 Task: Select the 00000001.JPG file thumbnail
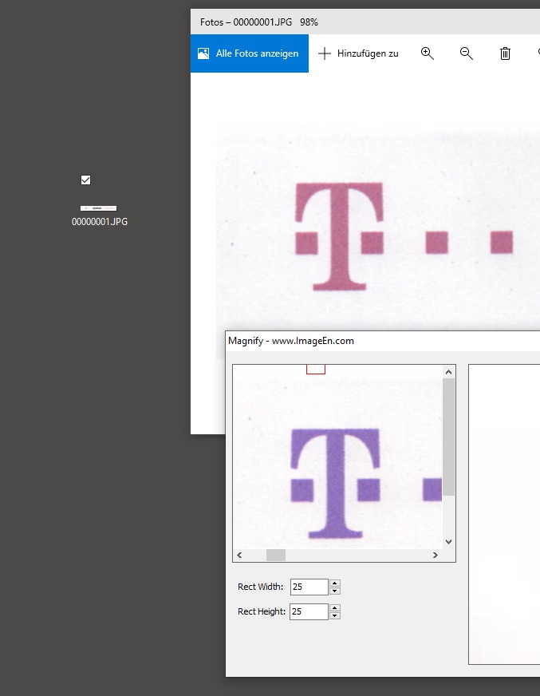pyautogui.click(x=98, y=208)
